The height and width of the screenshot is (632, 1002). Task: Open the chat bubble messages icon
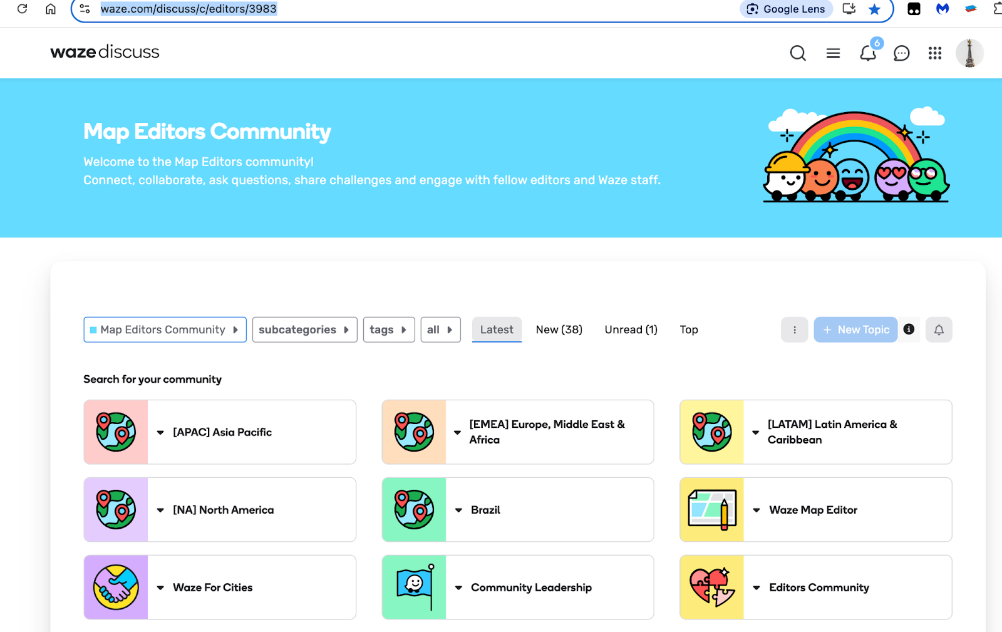tap(901, 53)
